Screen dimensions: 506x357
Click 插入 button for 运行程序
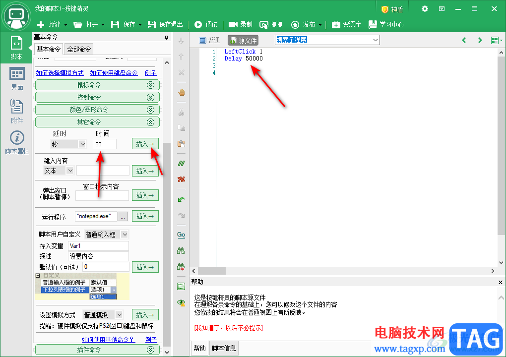(145, 216)
